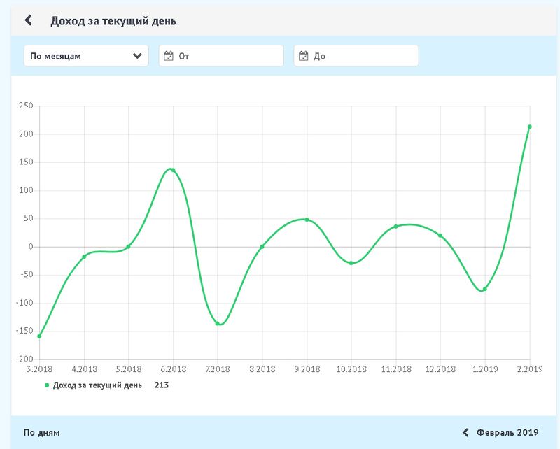Toggle 'Доход за текущий день' legend series

97,385
